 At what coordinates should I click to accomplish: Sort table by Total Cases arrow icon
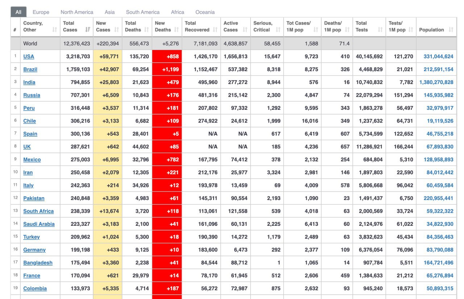click(88, 30)
